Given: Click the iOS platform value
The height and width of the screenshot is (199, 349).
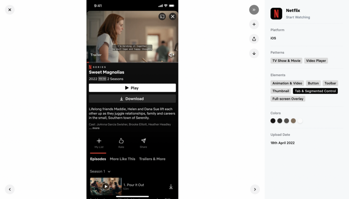Looking at the screenshot, I should tap(273, 38).
